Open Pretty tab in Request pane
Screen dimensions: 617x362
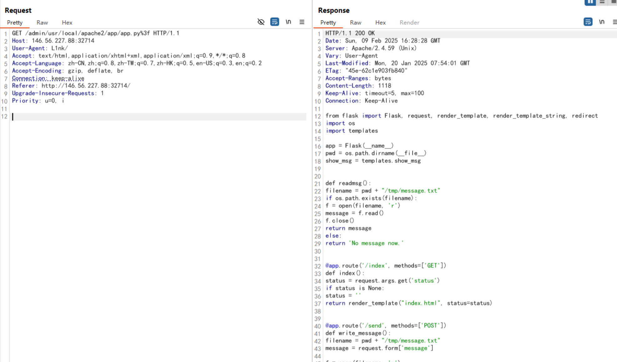click(15, 22)
